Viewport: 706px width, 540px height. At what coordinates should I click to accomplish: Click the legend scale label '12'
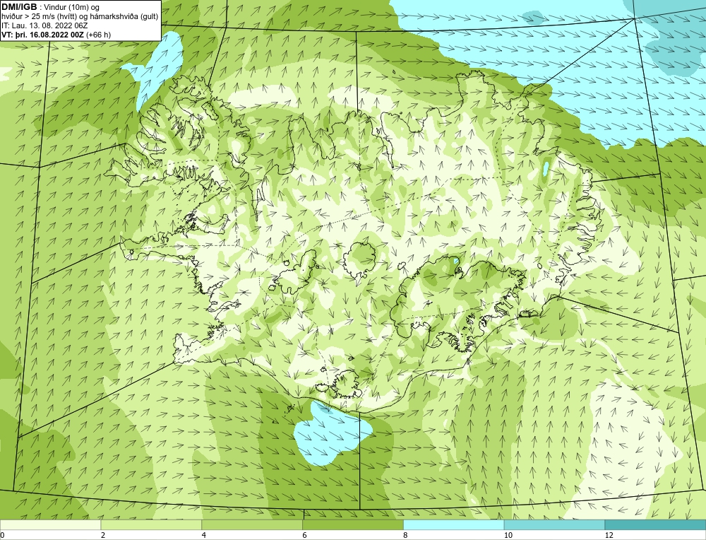(x=609, y=536)
